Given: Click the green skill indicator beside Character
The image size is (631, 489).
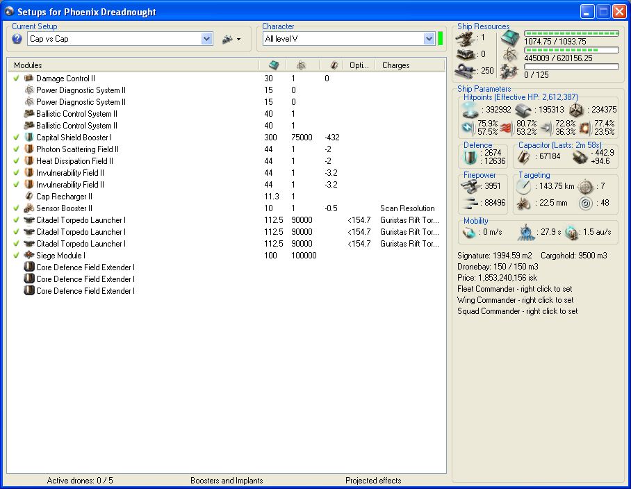Looking at the screenshot, I should (x=441, y=39).
